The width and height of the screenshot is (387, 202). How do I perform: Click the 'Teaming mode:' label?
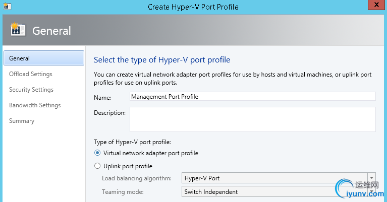[123, 192]
